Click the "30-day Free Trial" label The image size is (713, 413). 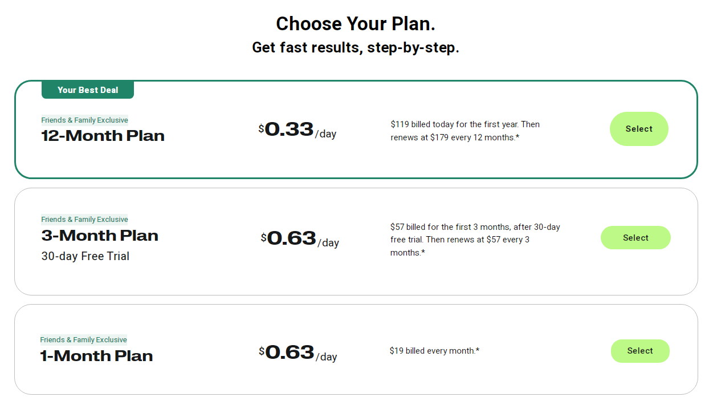pyautogui.click(x=85, y=256)
